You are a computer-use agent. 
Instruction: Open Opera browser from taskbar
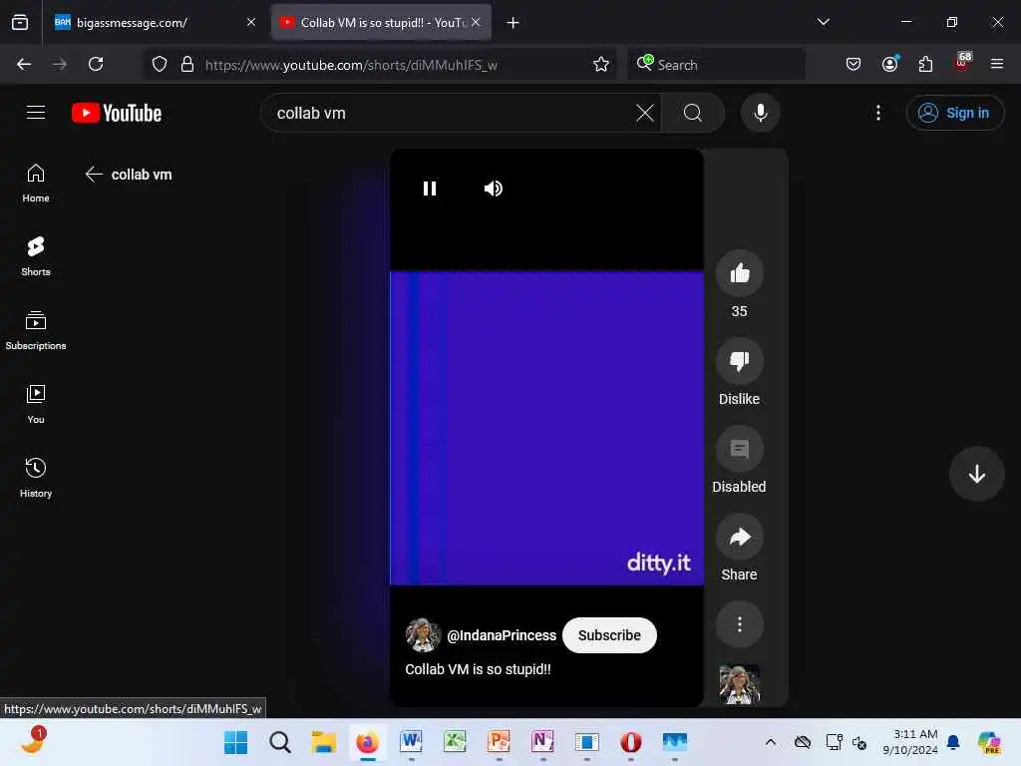630,742
